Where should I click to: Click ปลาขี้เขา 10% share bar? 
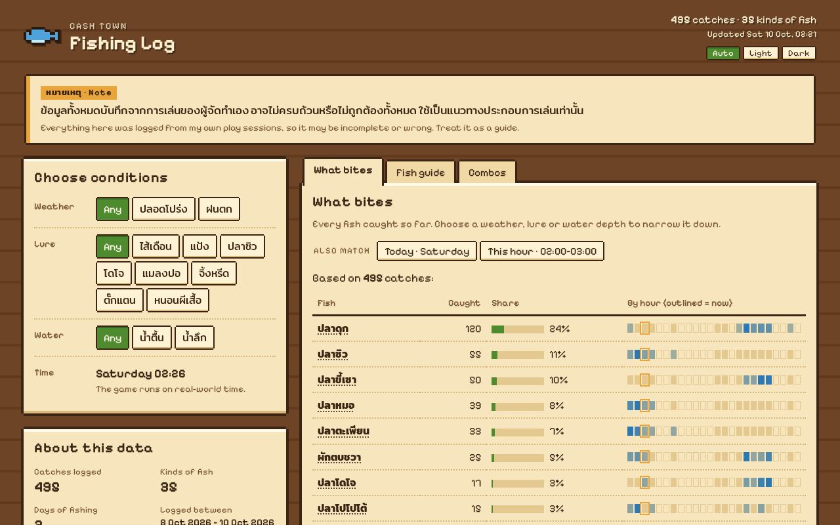(518, 380)
